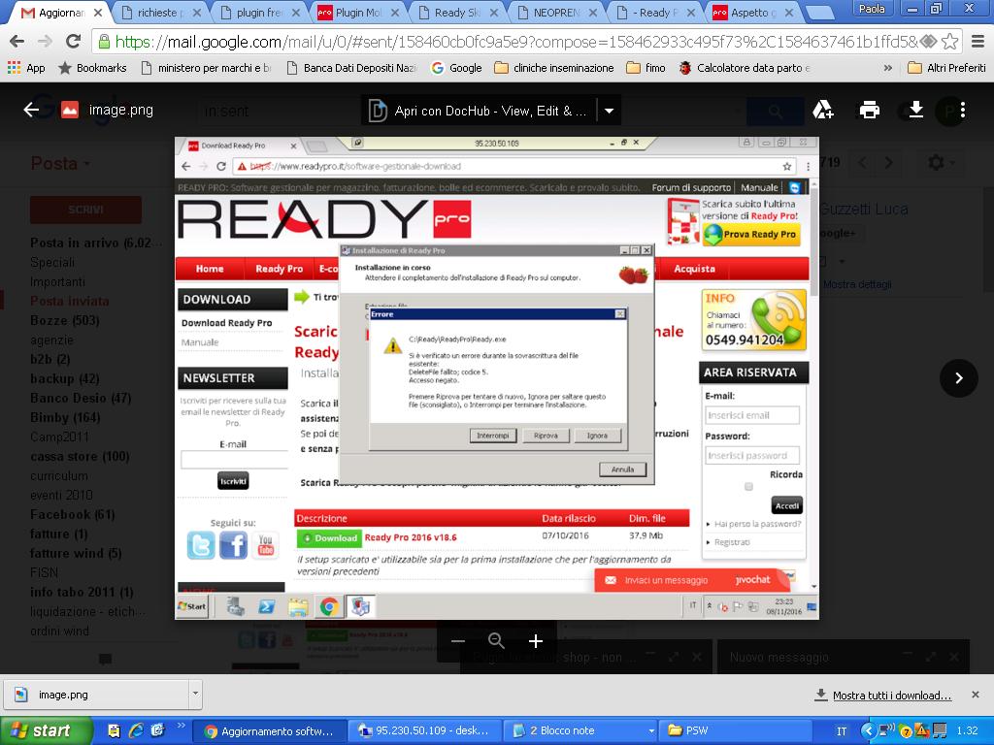Zoom in with the plus icon
This screenshot has height=745, width=994.
point(536,641)
